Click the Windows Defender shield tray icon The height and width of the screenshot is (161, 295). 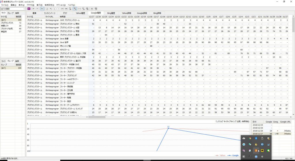coord(268,139)
